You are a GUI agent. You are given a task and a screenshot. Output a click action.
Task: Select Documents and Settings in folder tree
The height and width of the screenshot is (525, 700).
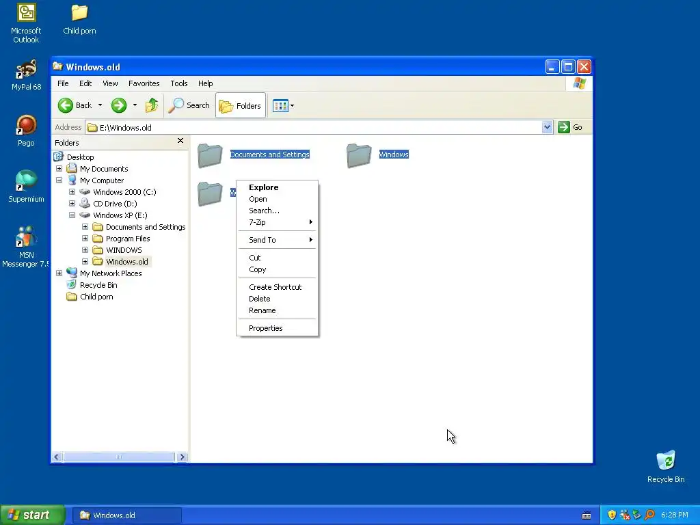coord(146,227)
